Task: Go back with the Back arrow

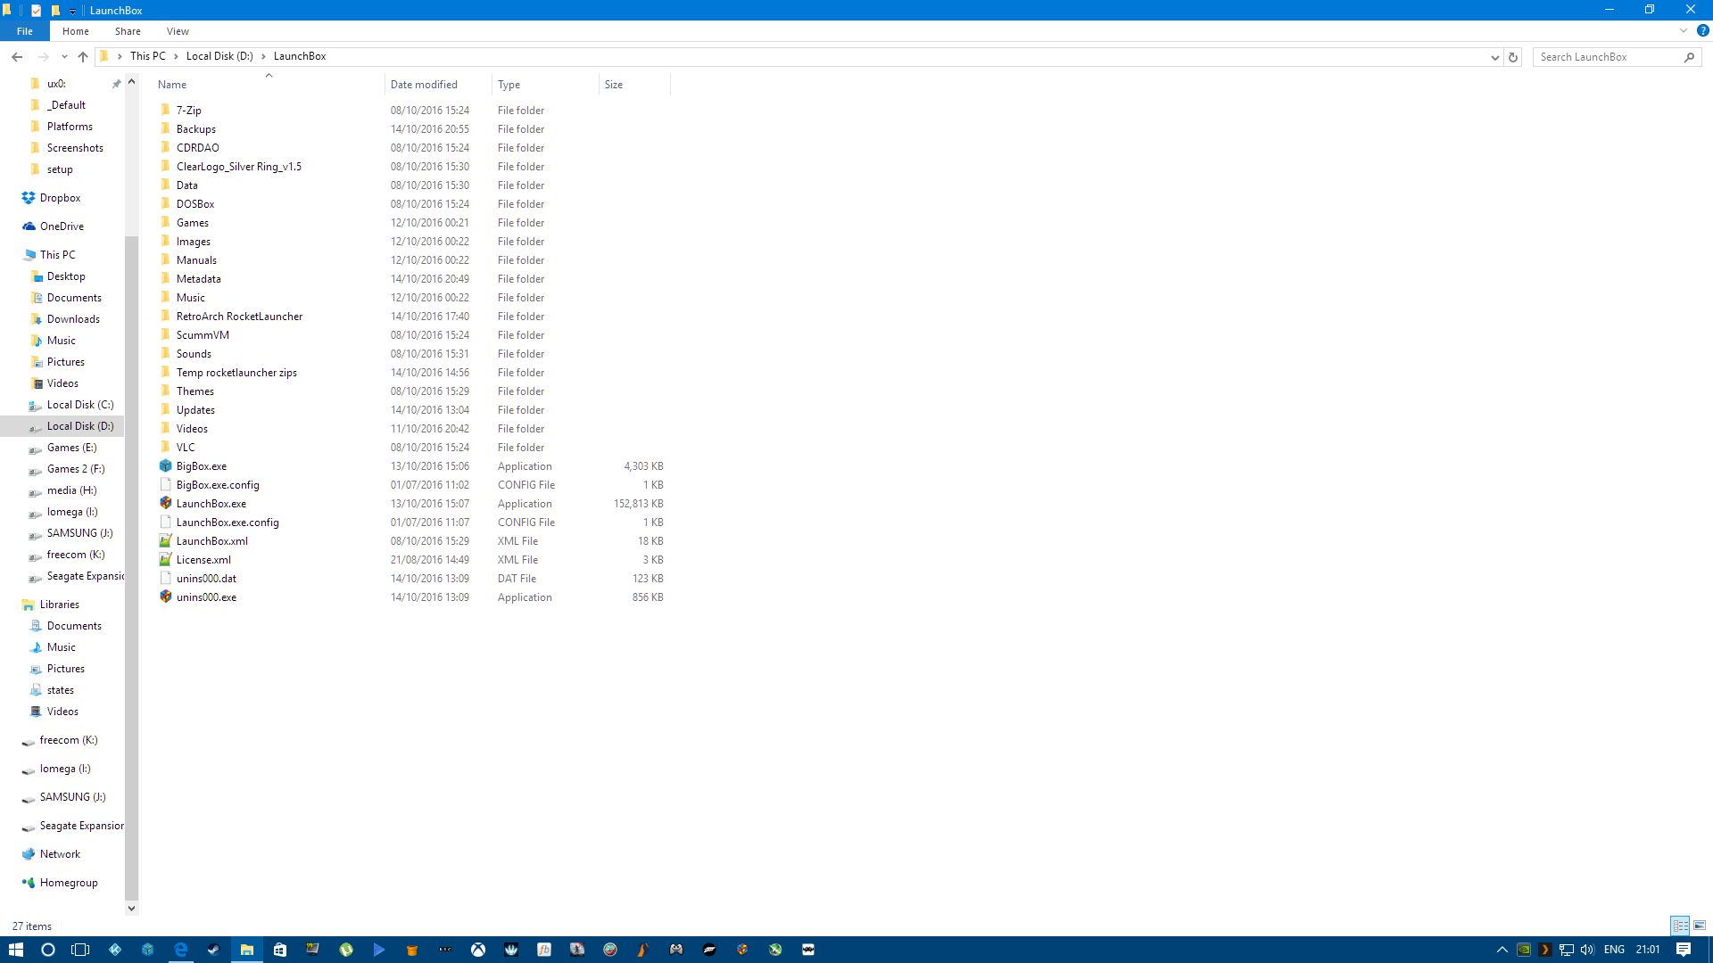Action: pos(17,56)
